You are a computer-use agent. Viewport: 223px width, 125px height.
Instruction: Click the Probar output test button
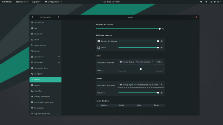[159, 62]
